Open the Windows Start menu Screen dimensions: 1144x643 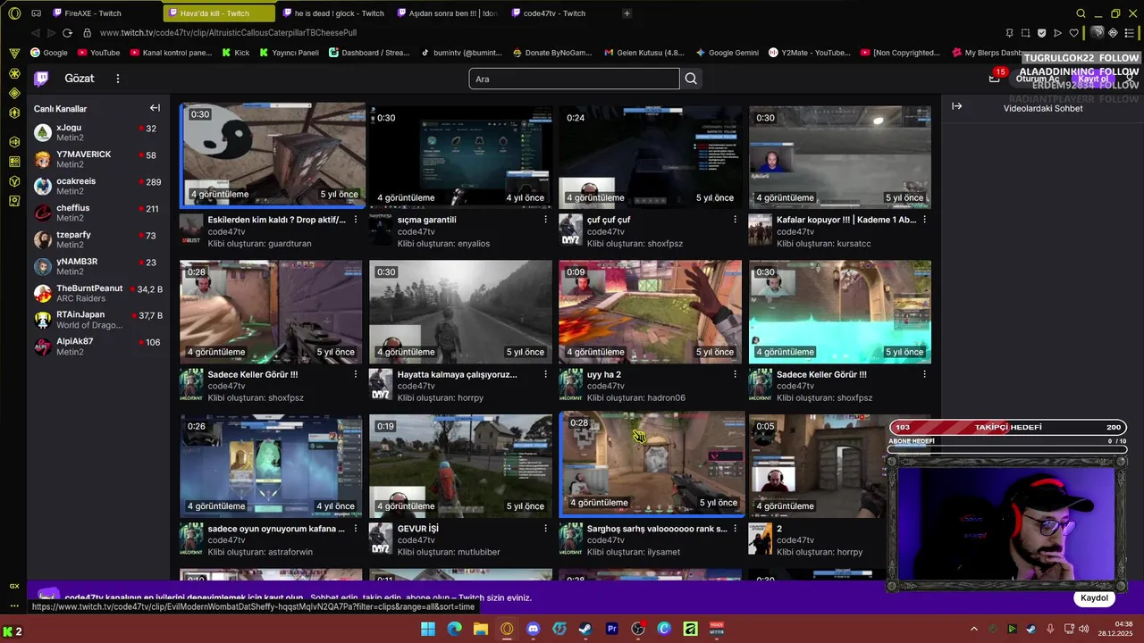(428, 629)
